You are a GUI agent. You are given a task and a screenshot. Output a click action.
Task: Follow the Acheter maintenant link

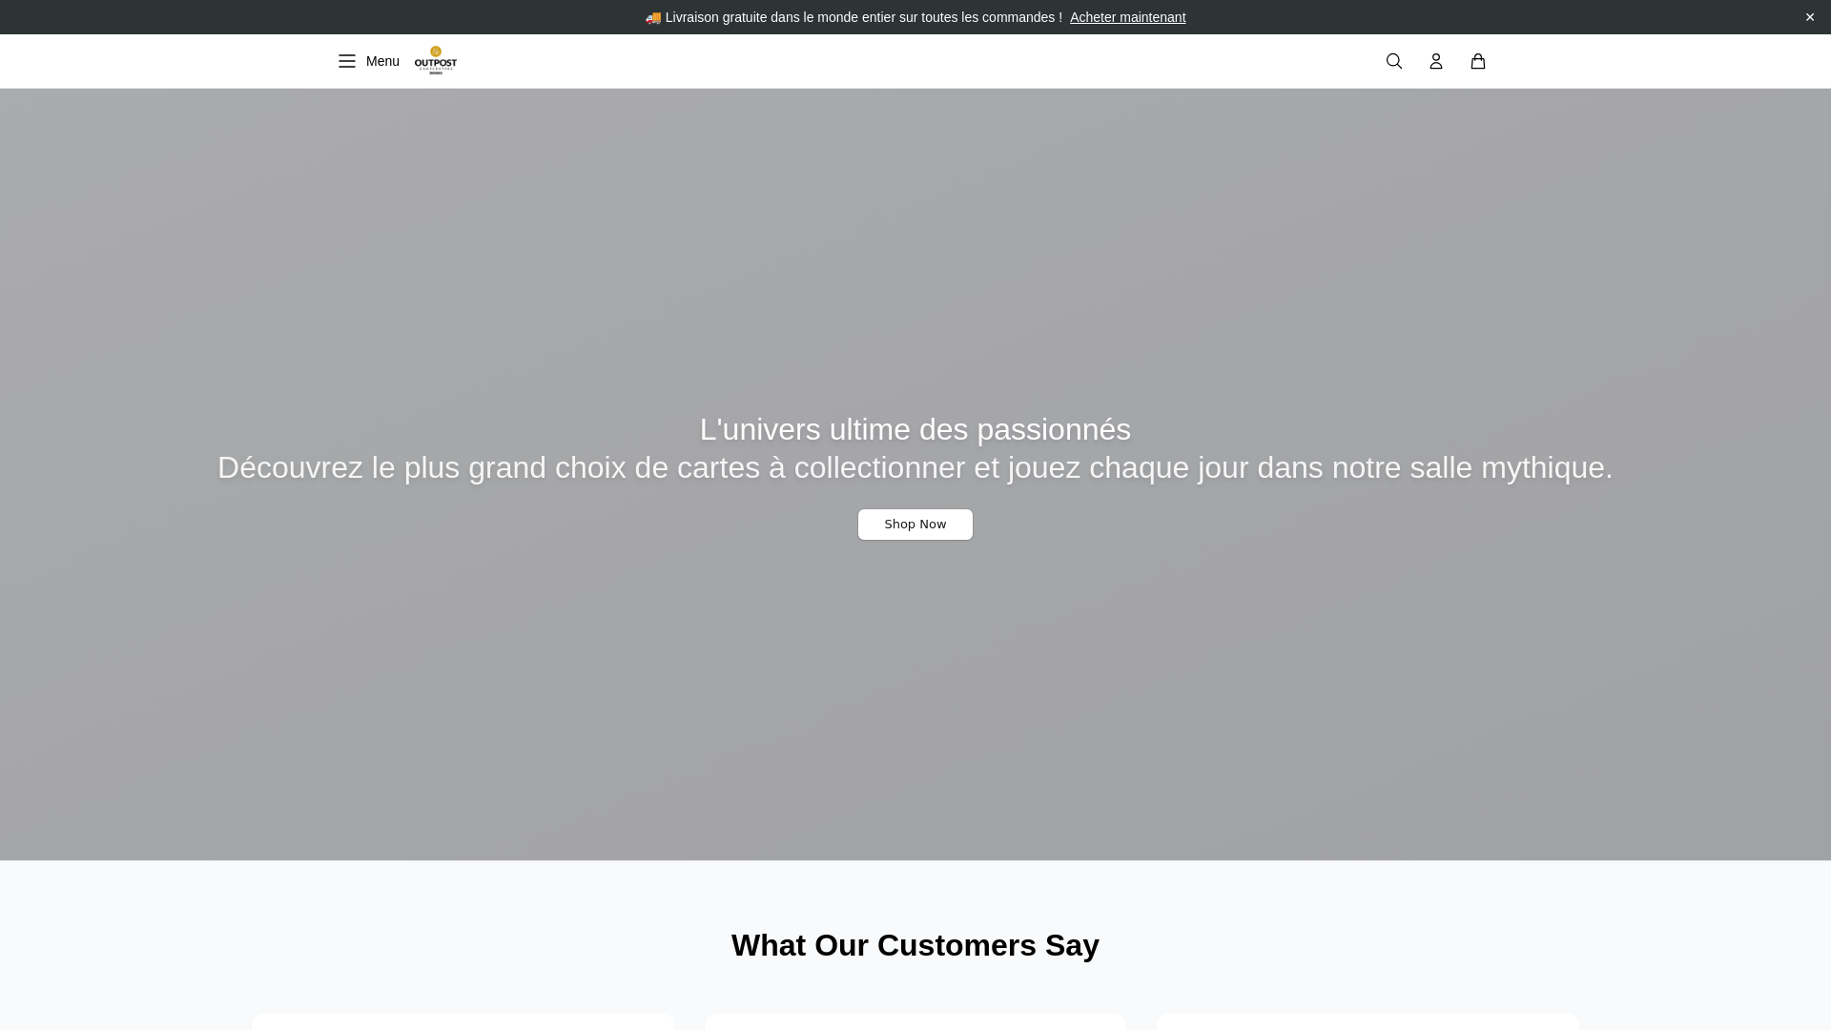(x=1127, y=17)
